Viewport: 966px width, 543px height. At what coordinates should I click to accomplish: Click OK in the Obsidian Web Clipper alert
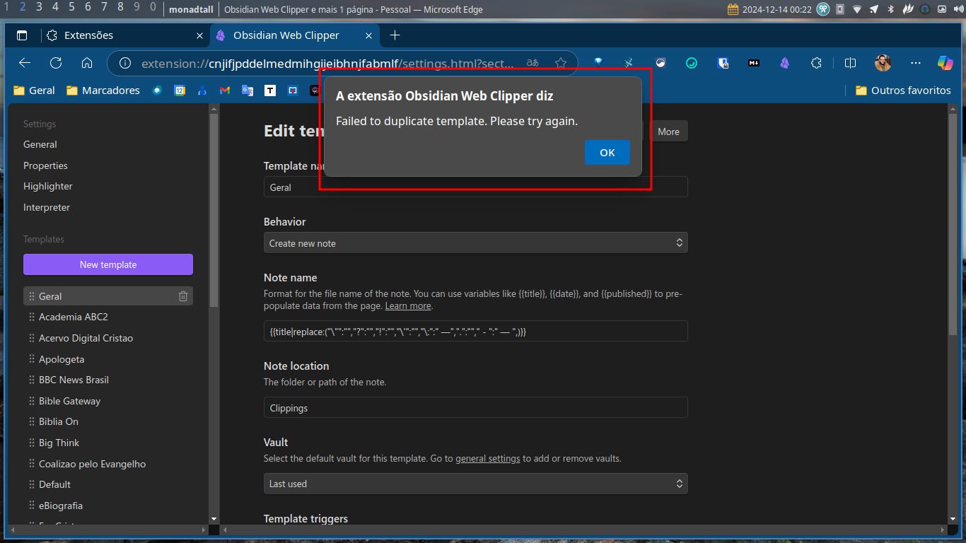point(607,153)
